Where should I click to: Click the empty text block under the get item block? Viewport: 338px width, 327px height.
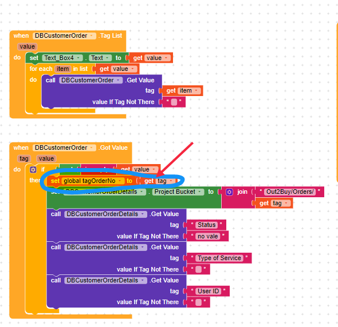(x=174, y=102)
